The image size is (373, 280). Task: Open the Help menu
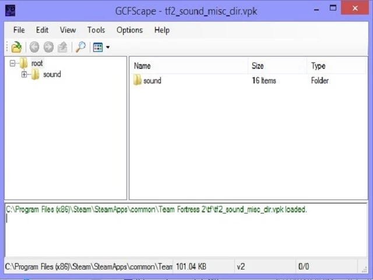click(162, 30)
